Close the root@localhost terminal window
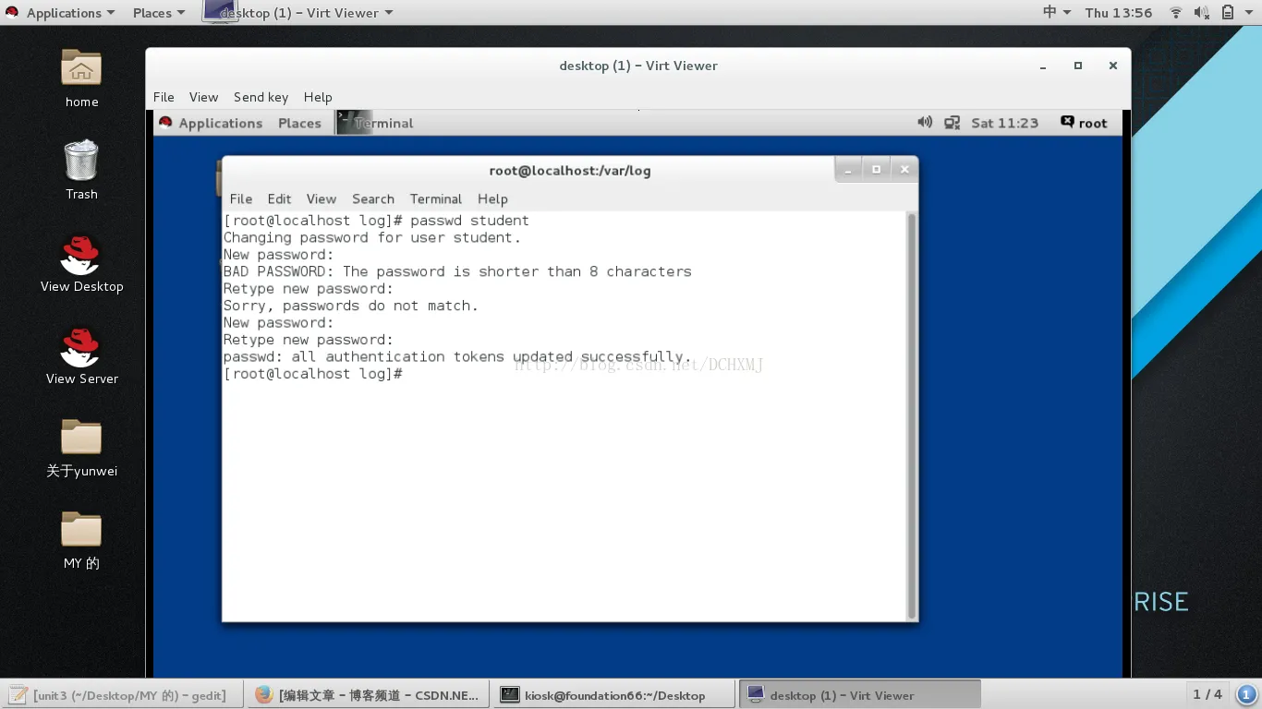1262x709 pixels. pos(904,170)
